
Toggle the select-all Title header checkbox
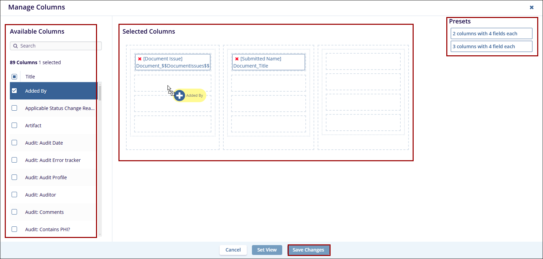tap(14, 77)
